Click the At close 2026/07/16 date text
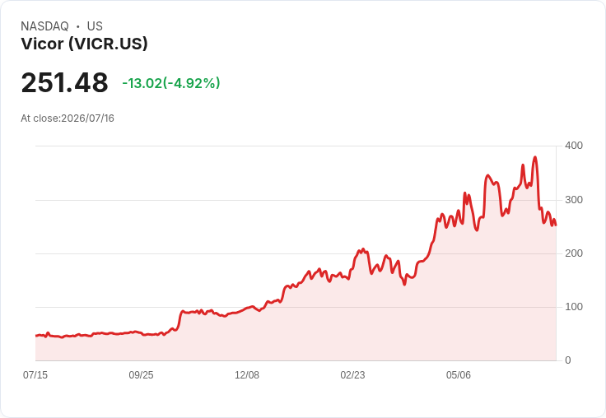 [68, 118]
